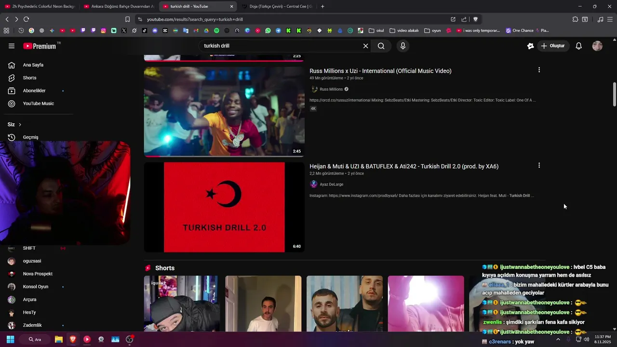The image size is (617, 347).
Task: Open the taskbar Ara search box
Action: (35, 339)
